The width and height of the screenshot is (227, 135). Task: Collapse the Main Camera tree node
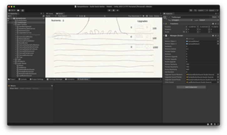pos(14,24)
